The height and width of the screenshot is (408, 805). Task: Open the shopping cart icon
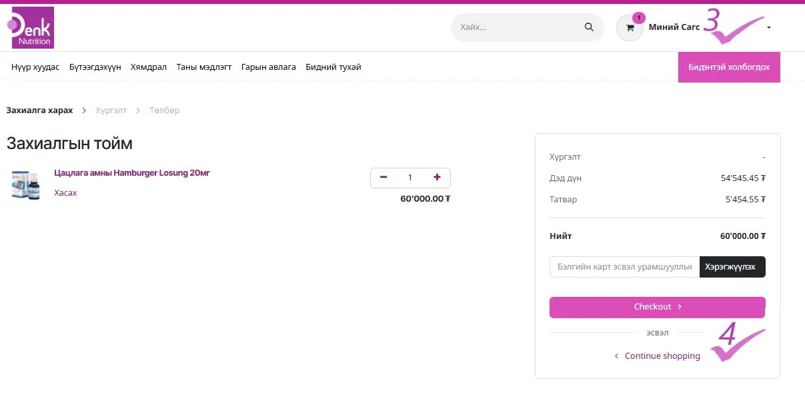(x=630, y=28)
